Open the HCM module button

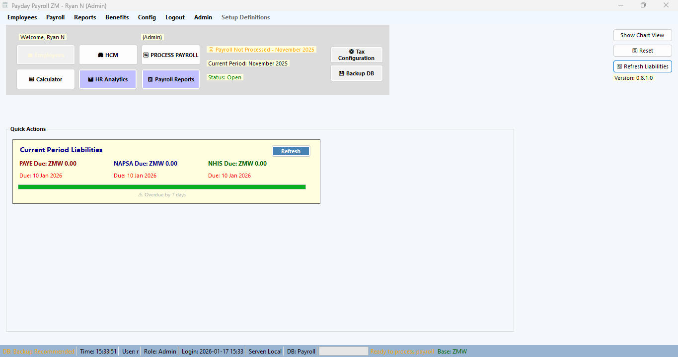108,55
